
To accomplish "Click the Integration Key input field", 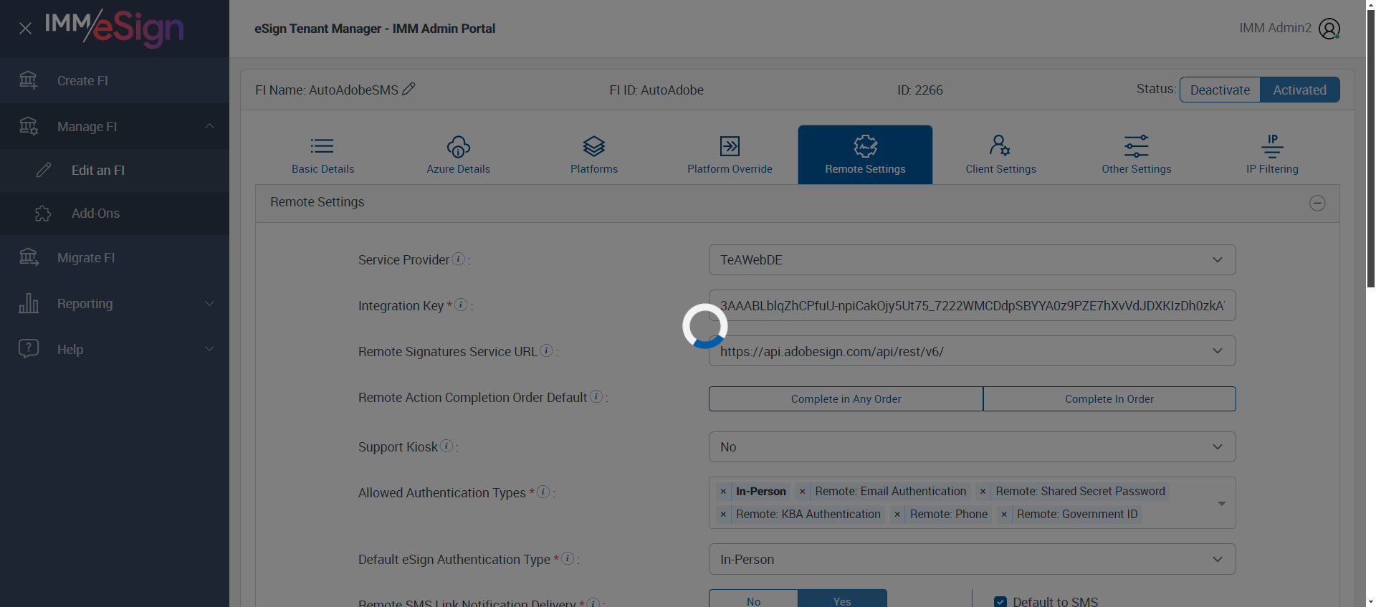I will (x=972, y=305).
